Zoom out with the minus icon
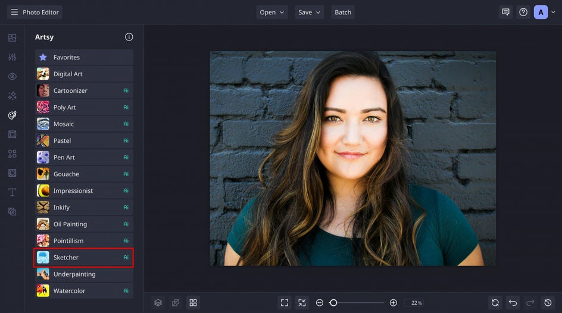Screen dimensions: 562x313 pyautogui.click(x=319, y=303)
